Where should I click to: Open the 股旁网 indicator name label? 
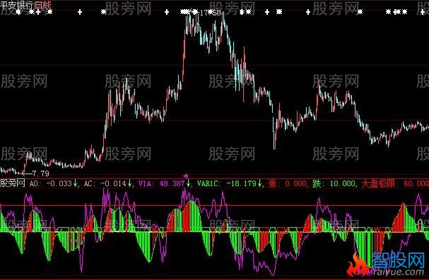(x=13, y=183)
